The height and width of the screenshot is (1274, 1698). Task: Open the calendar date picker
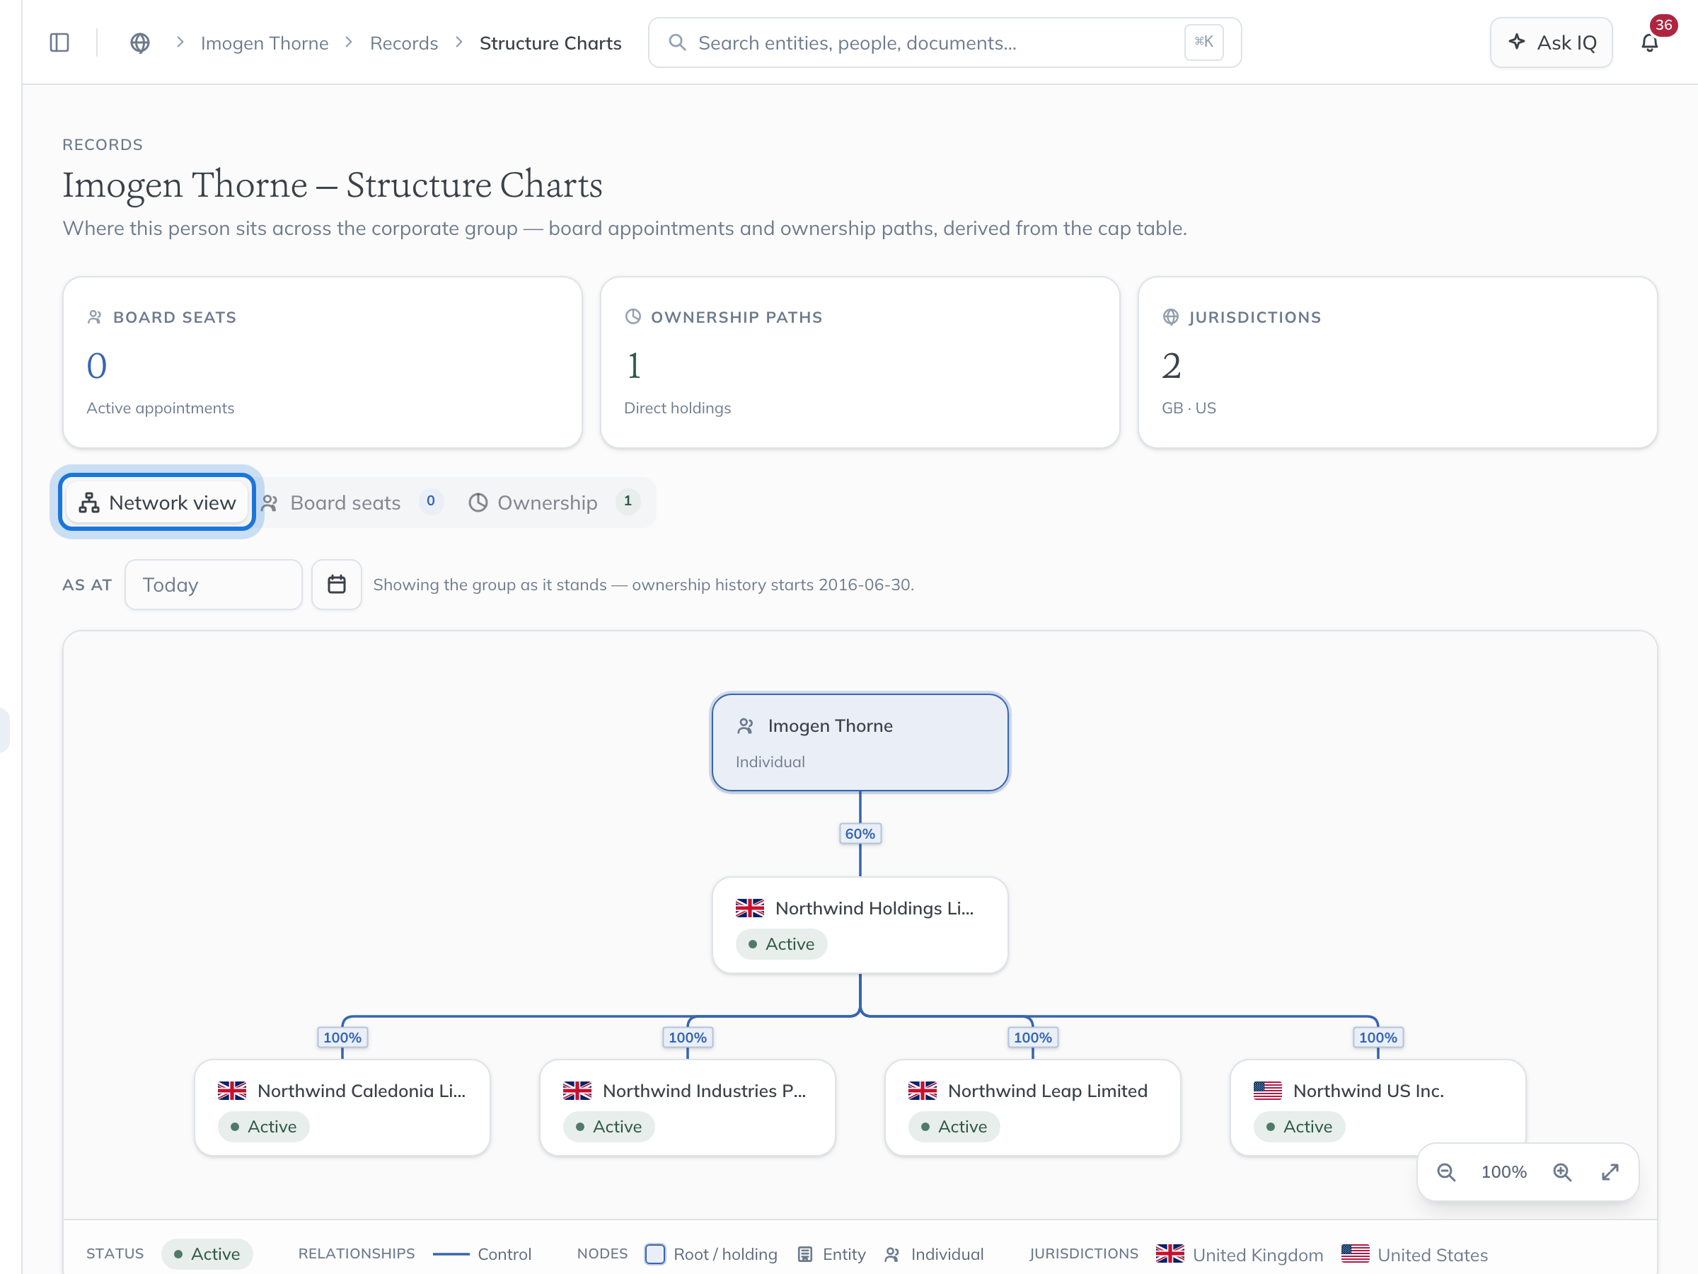pos(336,584)
